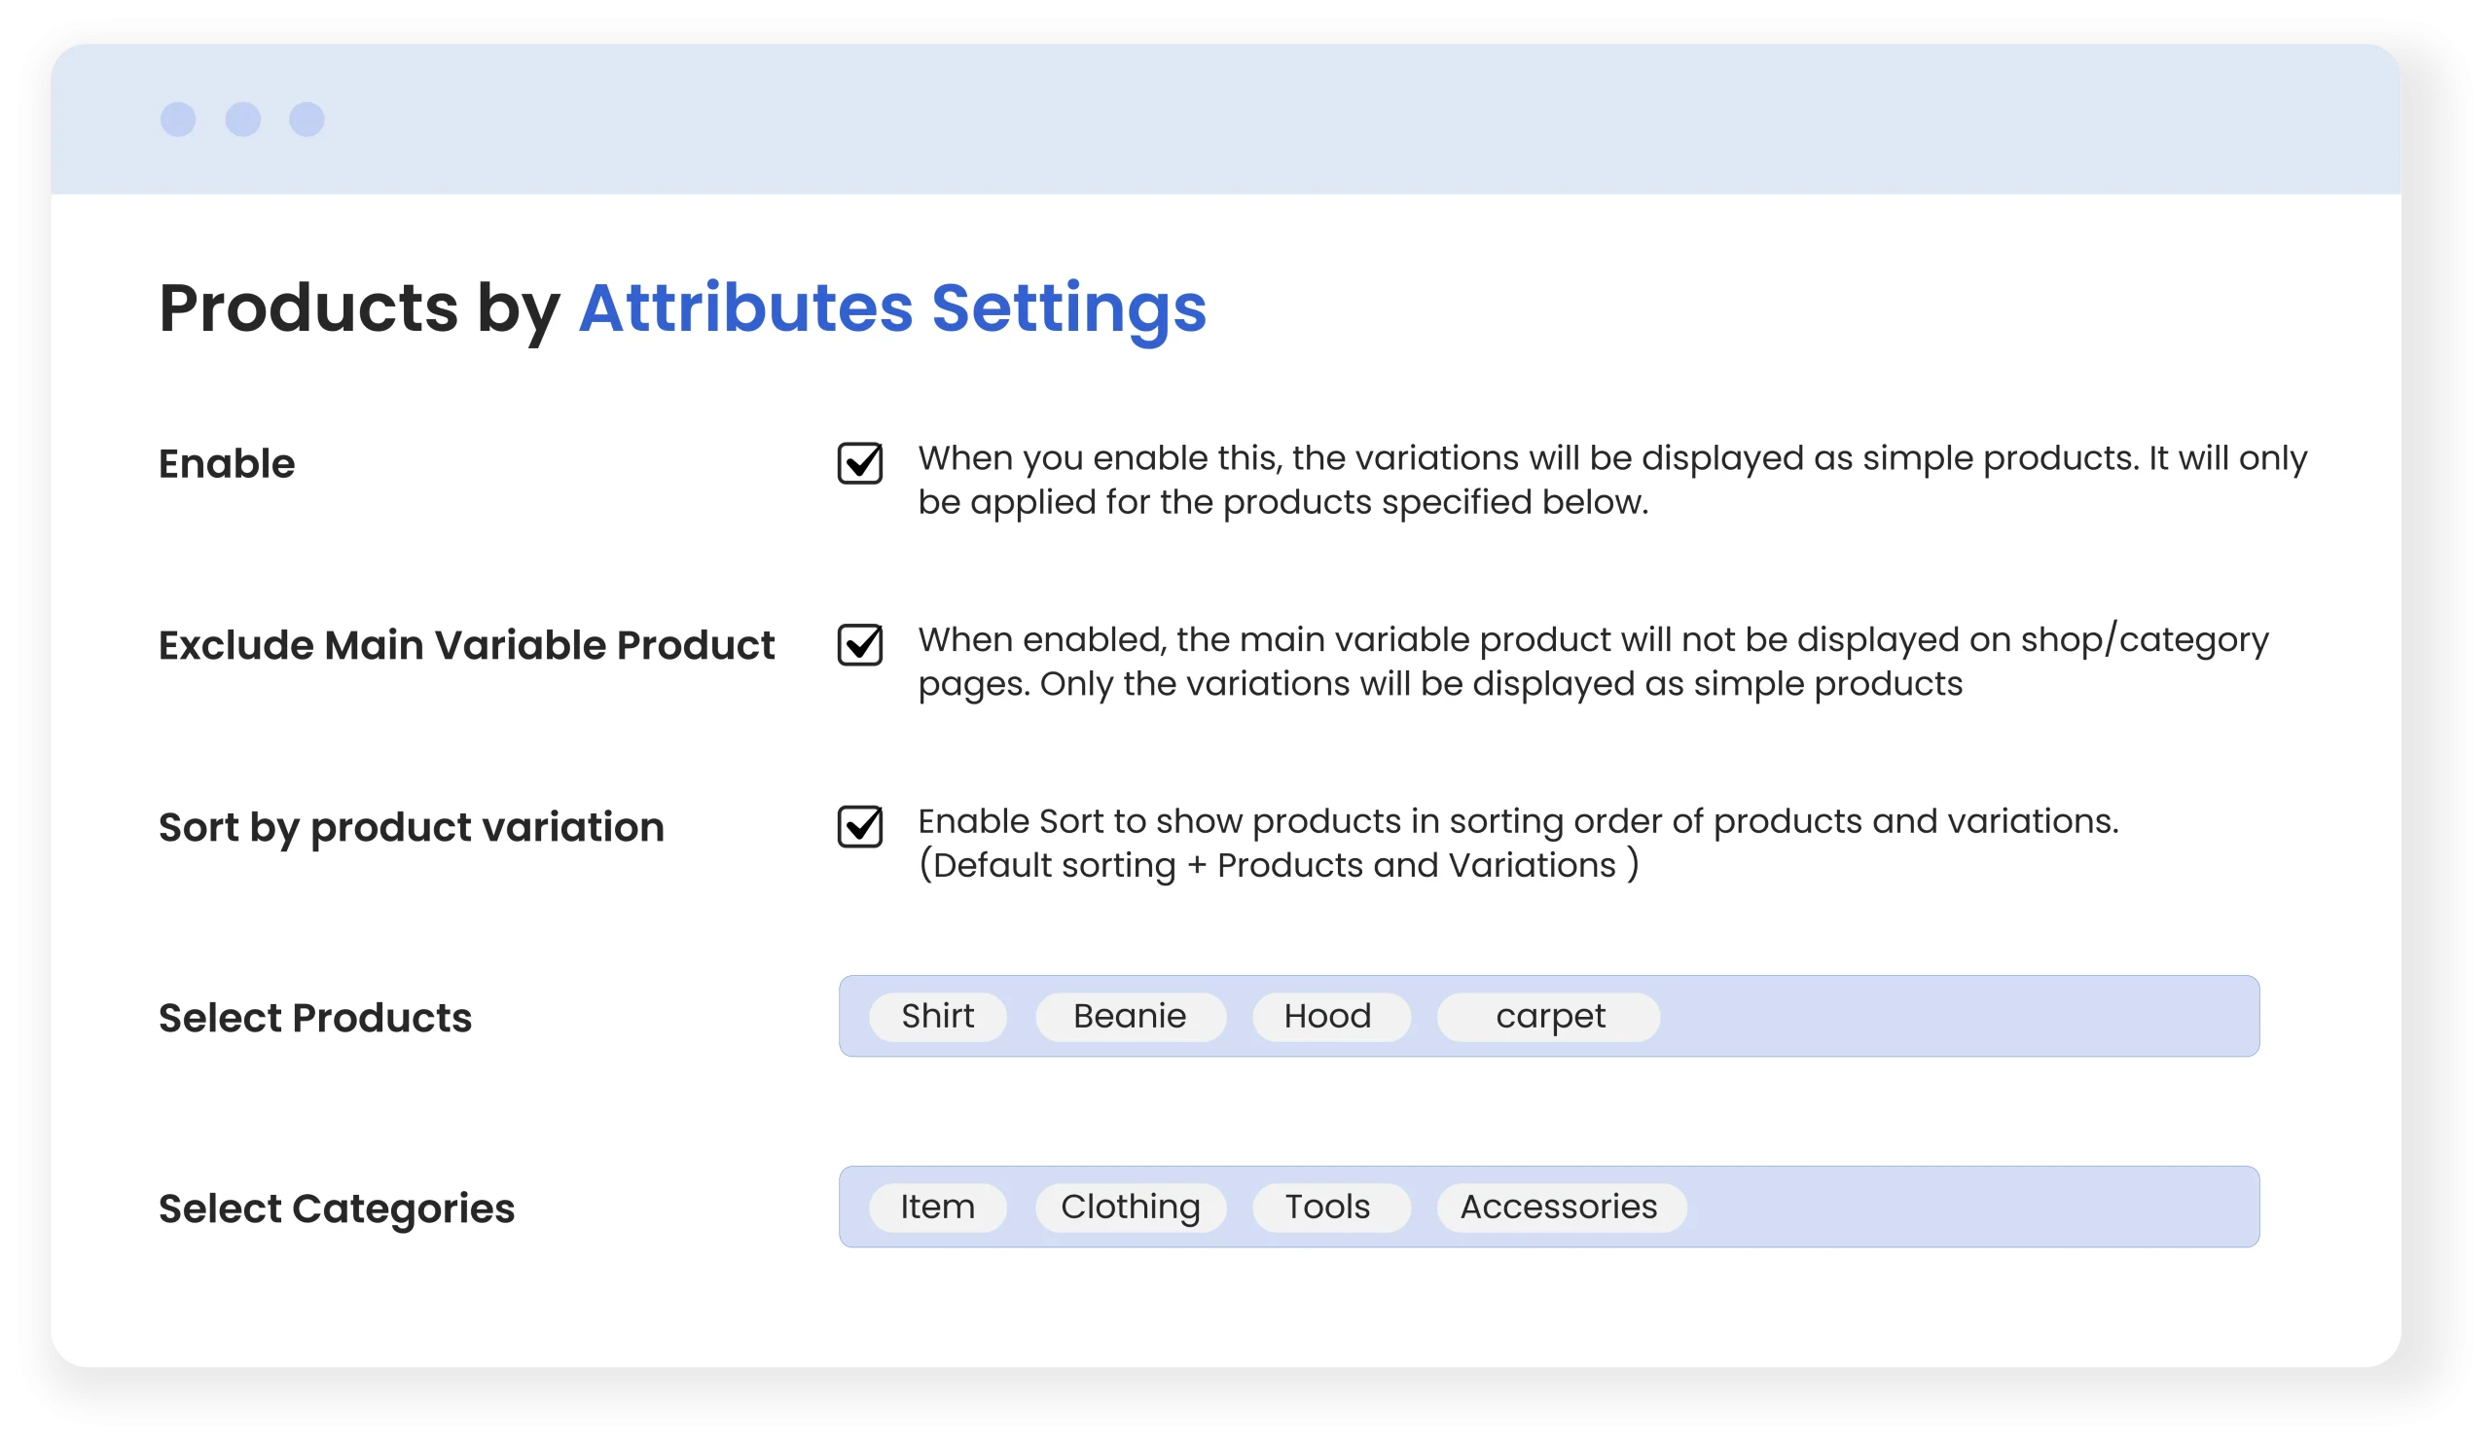Click the Enable setting label
Viewport: 2491px width, 1443px height.
pyautogui.click(x=227, y=464)
